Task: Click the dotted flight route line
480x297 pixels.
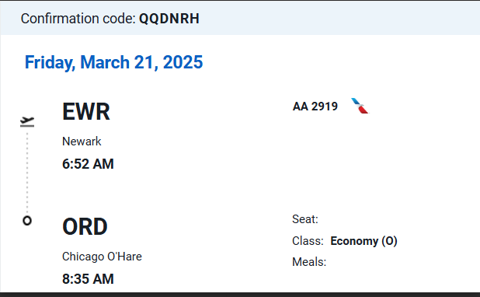Action: tap(27, 173)
